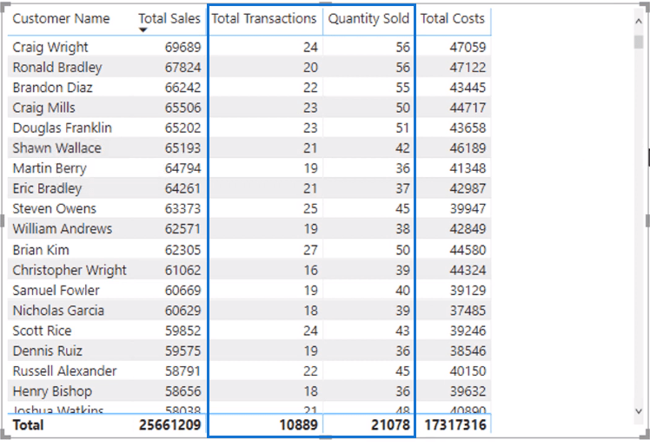Click the vertical scrollbar thumb
The height and width of the screenshot is (446, 650).
pyautogui.click(x=639, y=42)
